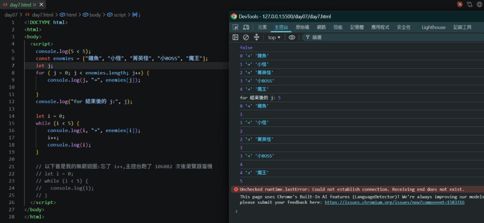Screen dimensions: 484x223
Task: Click the collapse-arrows icon beside the clear console icon
Action: click(256, 37)
